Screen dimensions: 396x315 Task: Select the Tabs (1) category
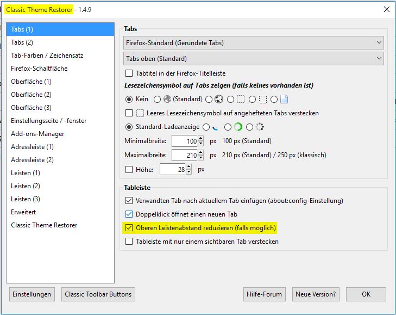point(60,29)
